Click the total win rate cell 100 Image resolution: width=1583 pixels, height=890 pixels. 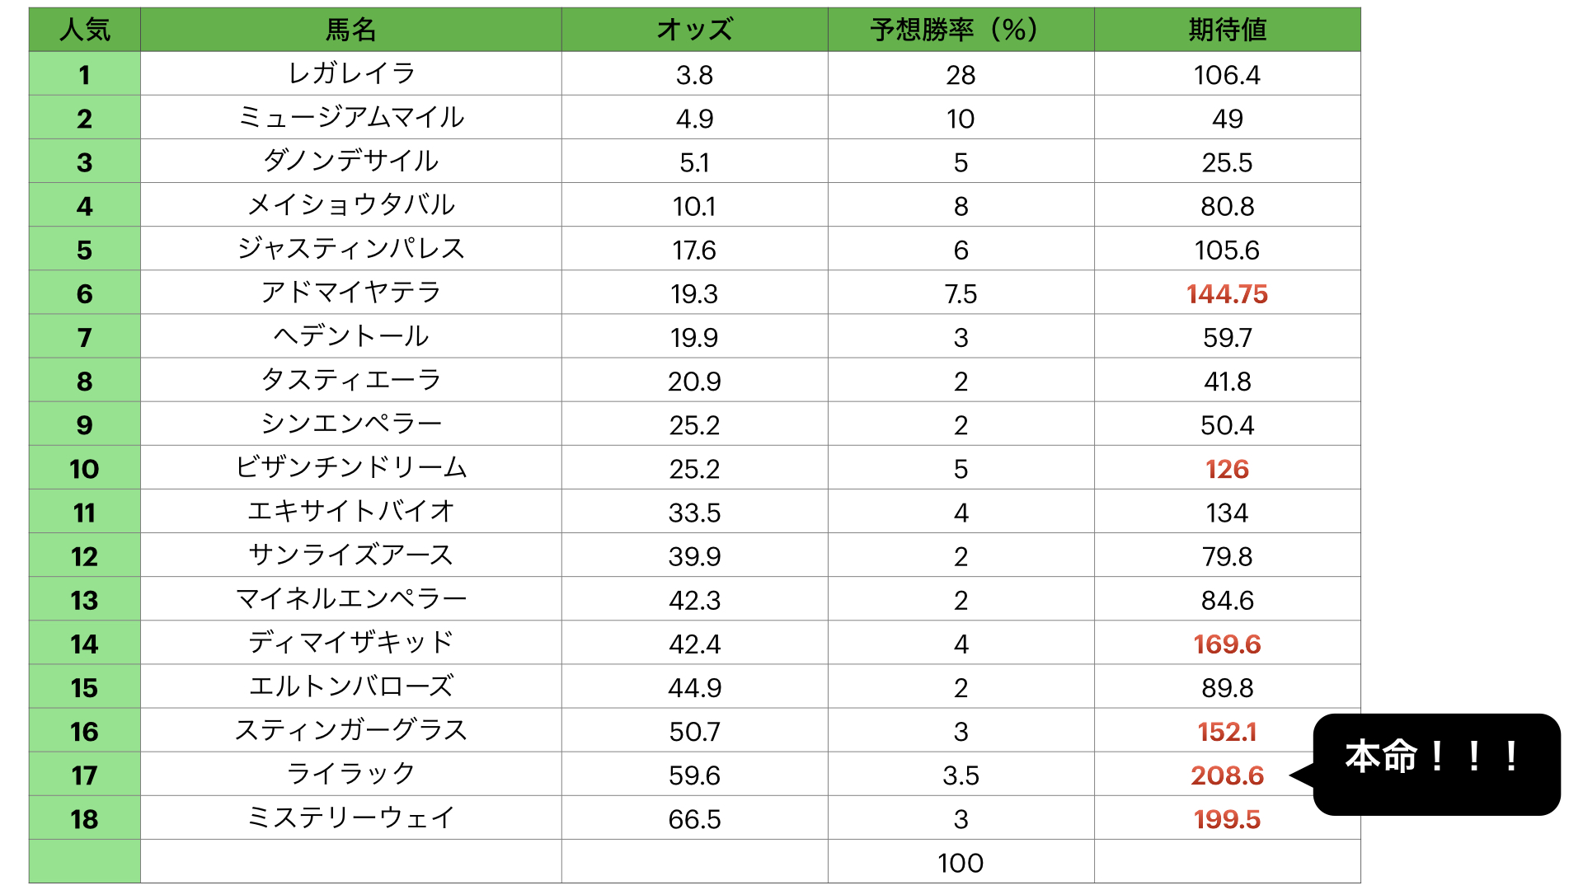(961, 863)
